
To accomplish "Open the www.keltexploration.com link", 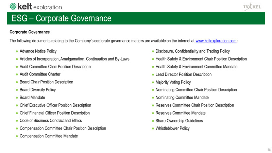I will (216, 41).
